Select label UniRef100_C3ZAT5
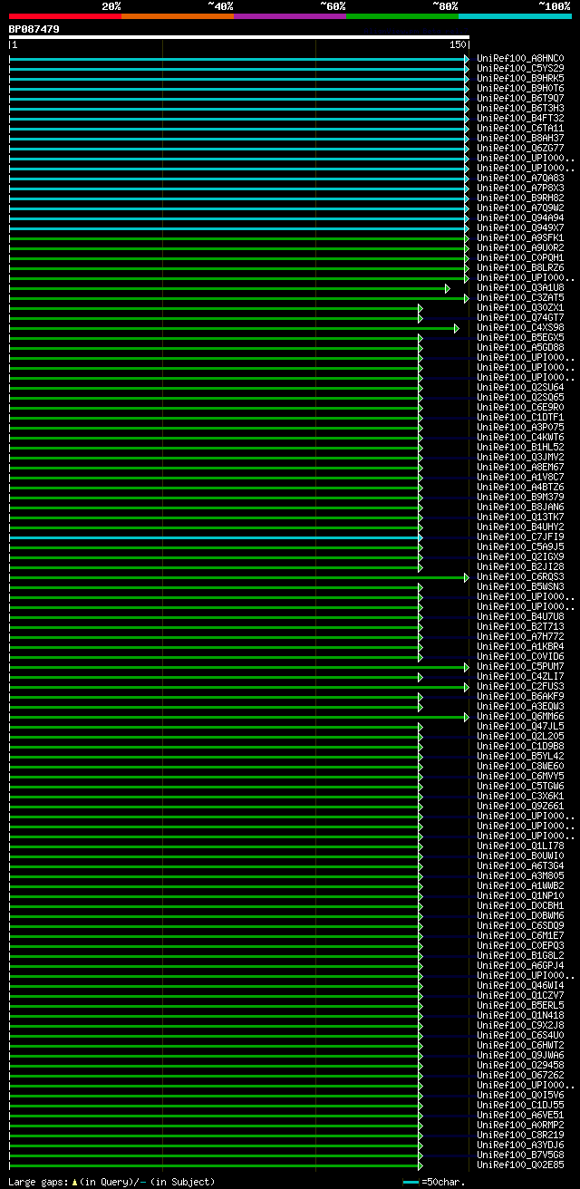The width and height of the screenshot is (580, 1189). 520,297
